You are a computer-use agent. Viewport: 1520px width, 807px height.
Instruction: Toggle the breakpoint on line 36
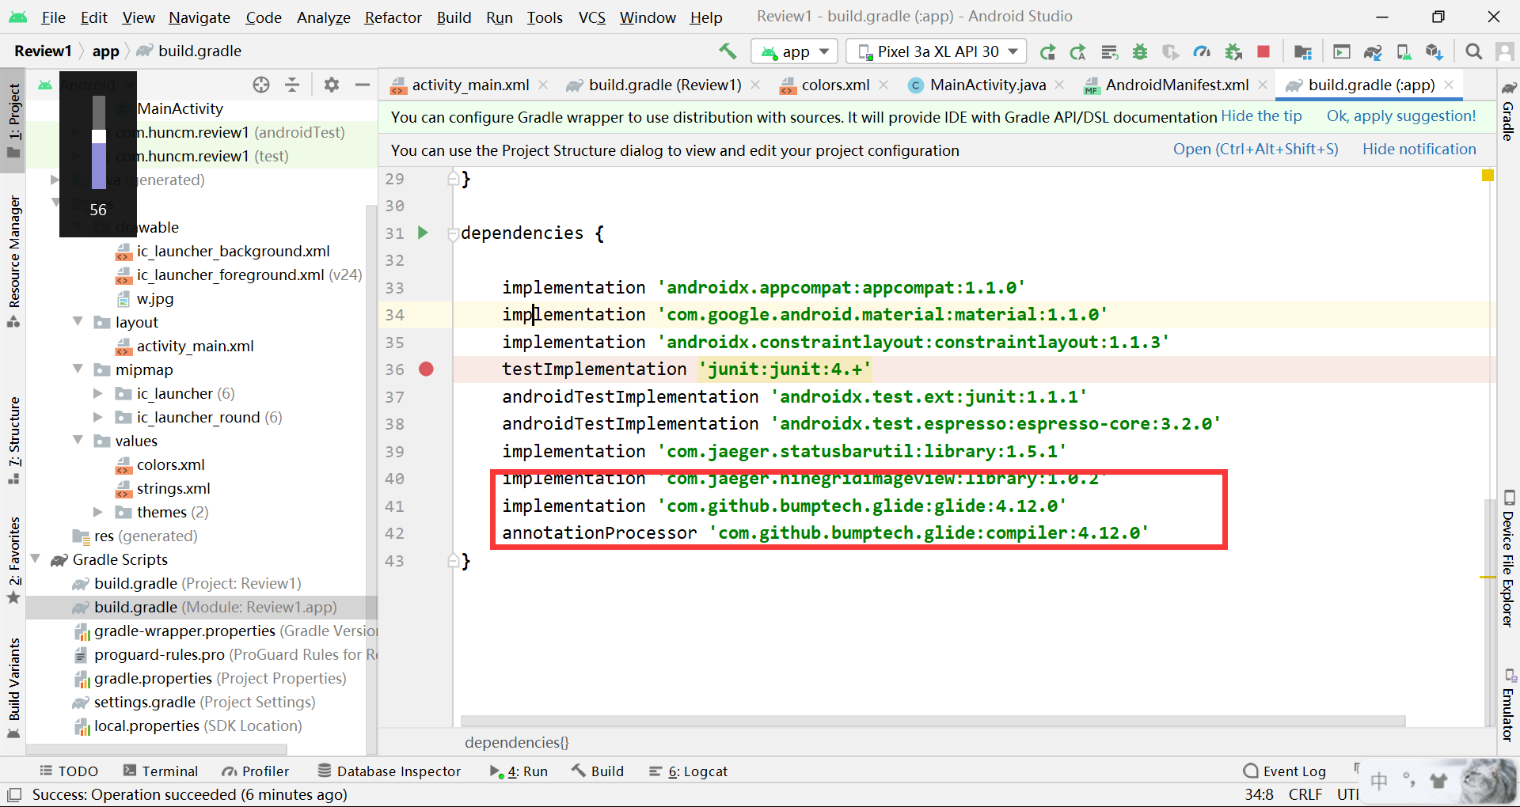click(426, 369)
